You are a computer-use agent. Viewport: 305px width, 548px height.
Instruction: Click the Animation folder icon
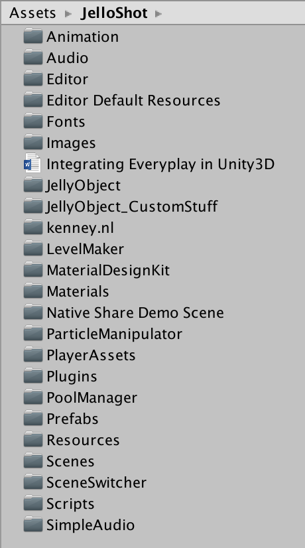[x=33, y=36]
